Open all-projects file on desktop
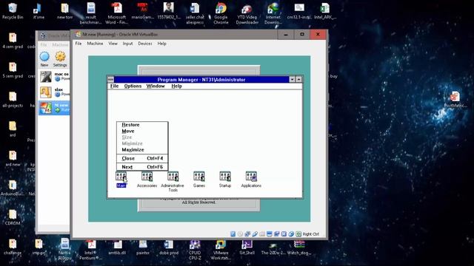Viewport: 474px width, 266px height. [13, 100]
